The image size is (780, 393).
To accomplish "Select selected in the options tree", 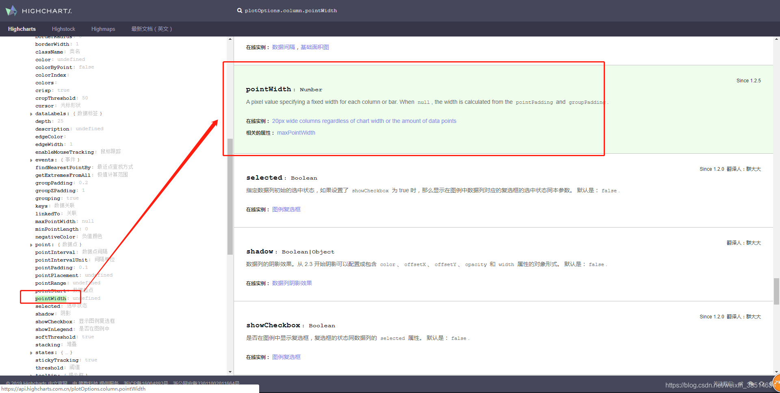I will click(x=48, y=306).
